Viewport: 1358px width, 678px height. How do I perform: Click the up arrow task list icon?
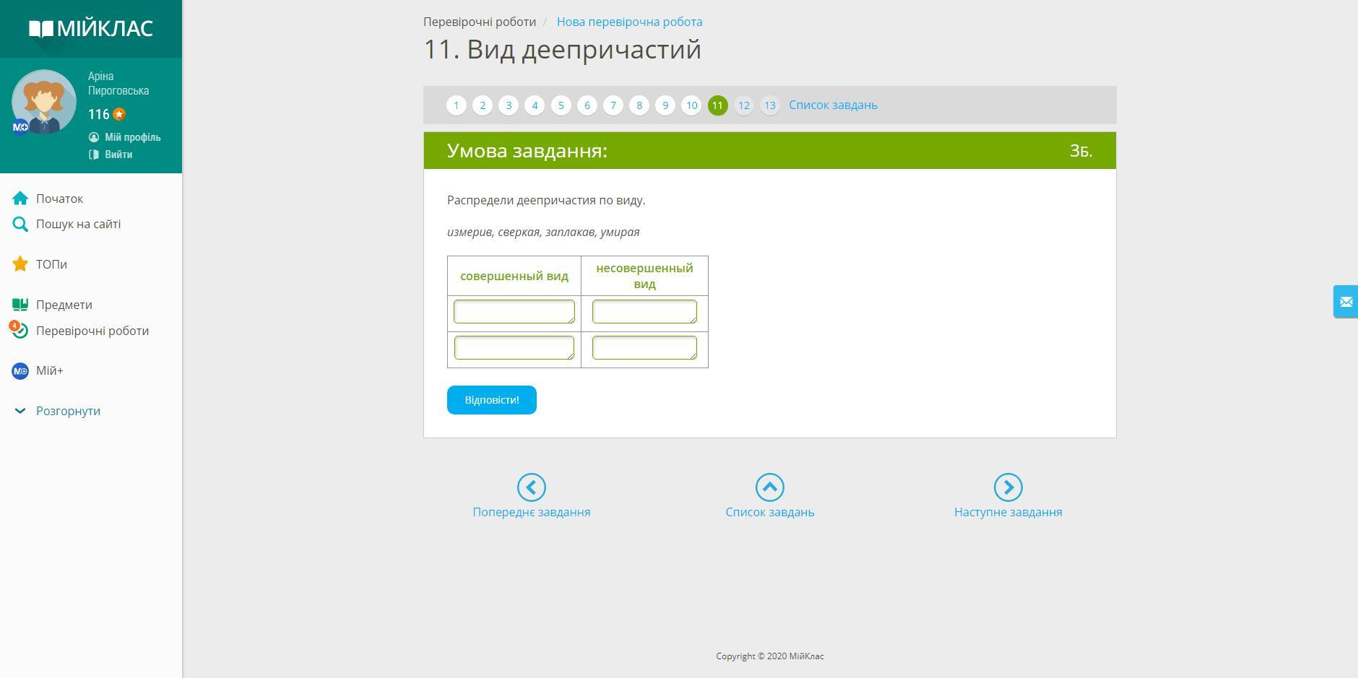coord(770,487)
